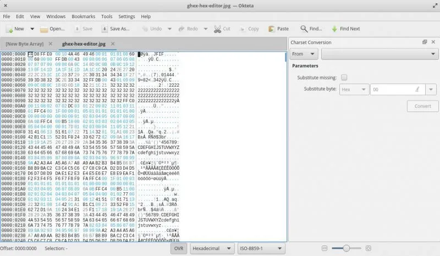
Task: Click the Find magnifier icon
Action: 304,29
